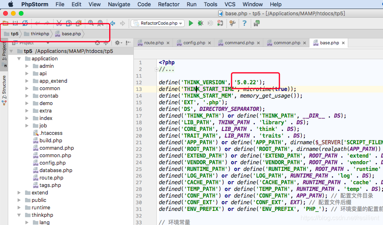The height and width of the screenshot is (225, 383).
Task: Expand the crontab folder arrow
Action: [27, 96]
